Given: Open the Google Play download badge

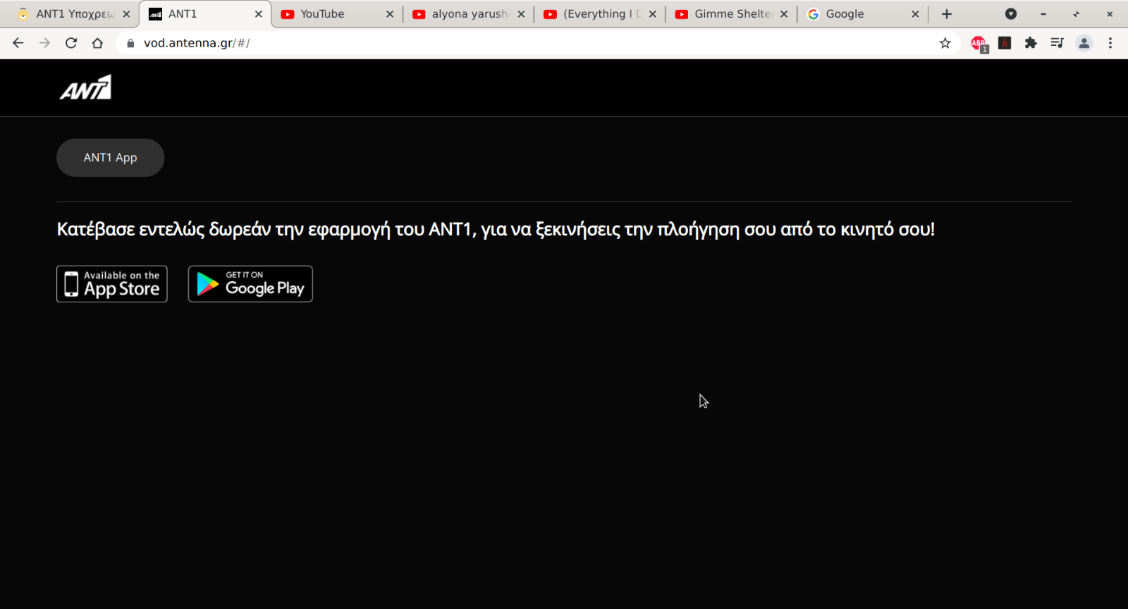Looking at the screenshot, I should click(250, 284).
